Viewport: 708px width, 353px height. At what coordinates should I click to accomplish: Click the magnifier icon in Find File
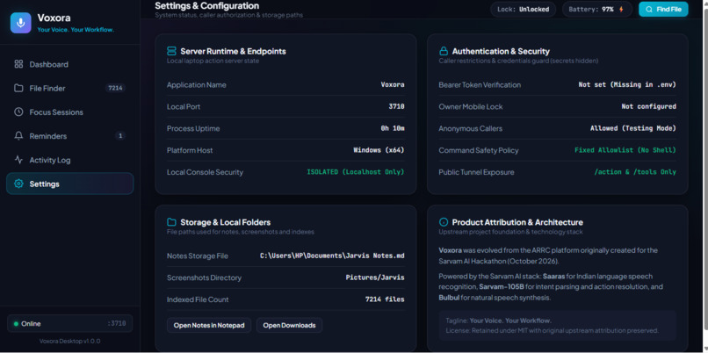[x=649, y=9]
